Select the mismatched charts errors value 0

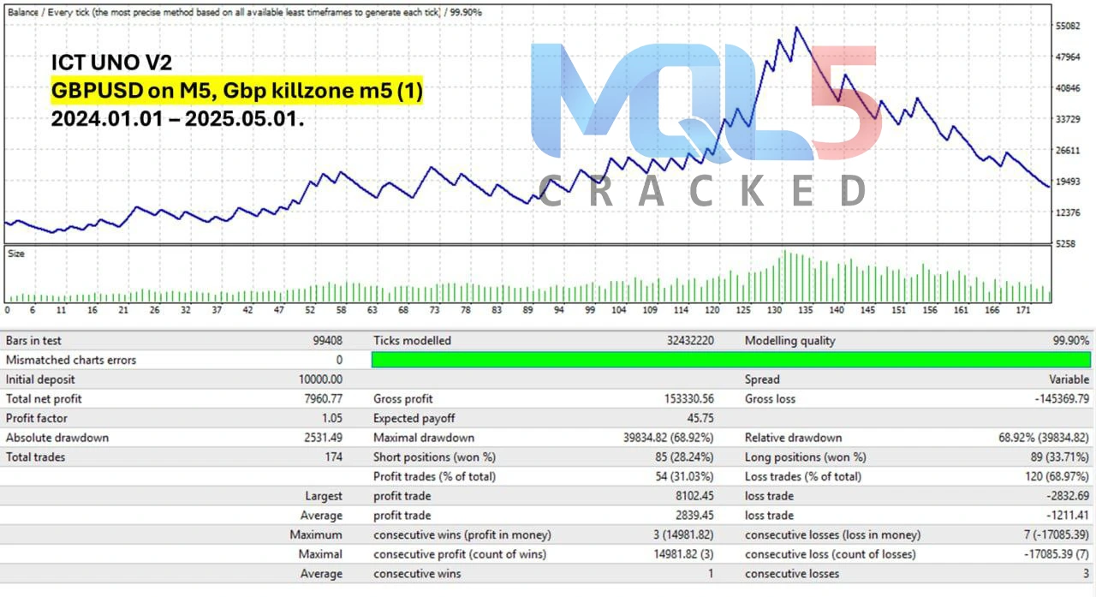(339, 360)
